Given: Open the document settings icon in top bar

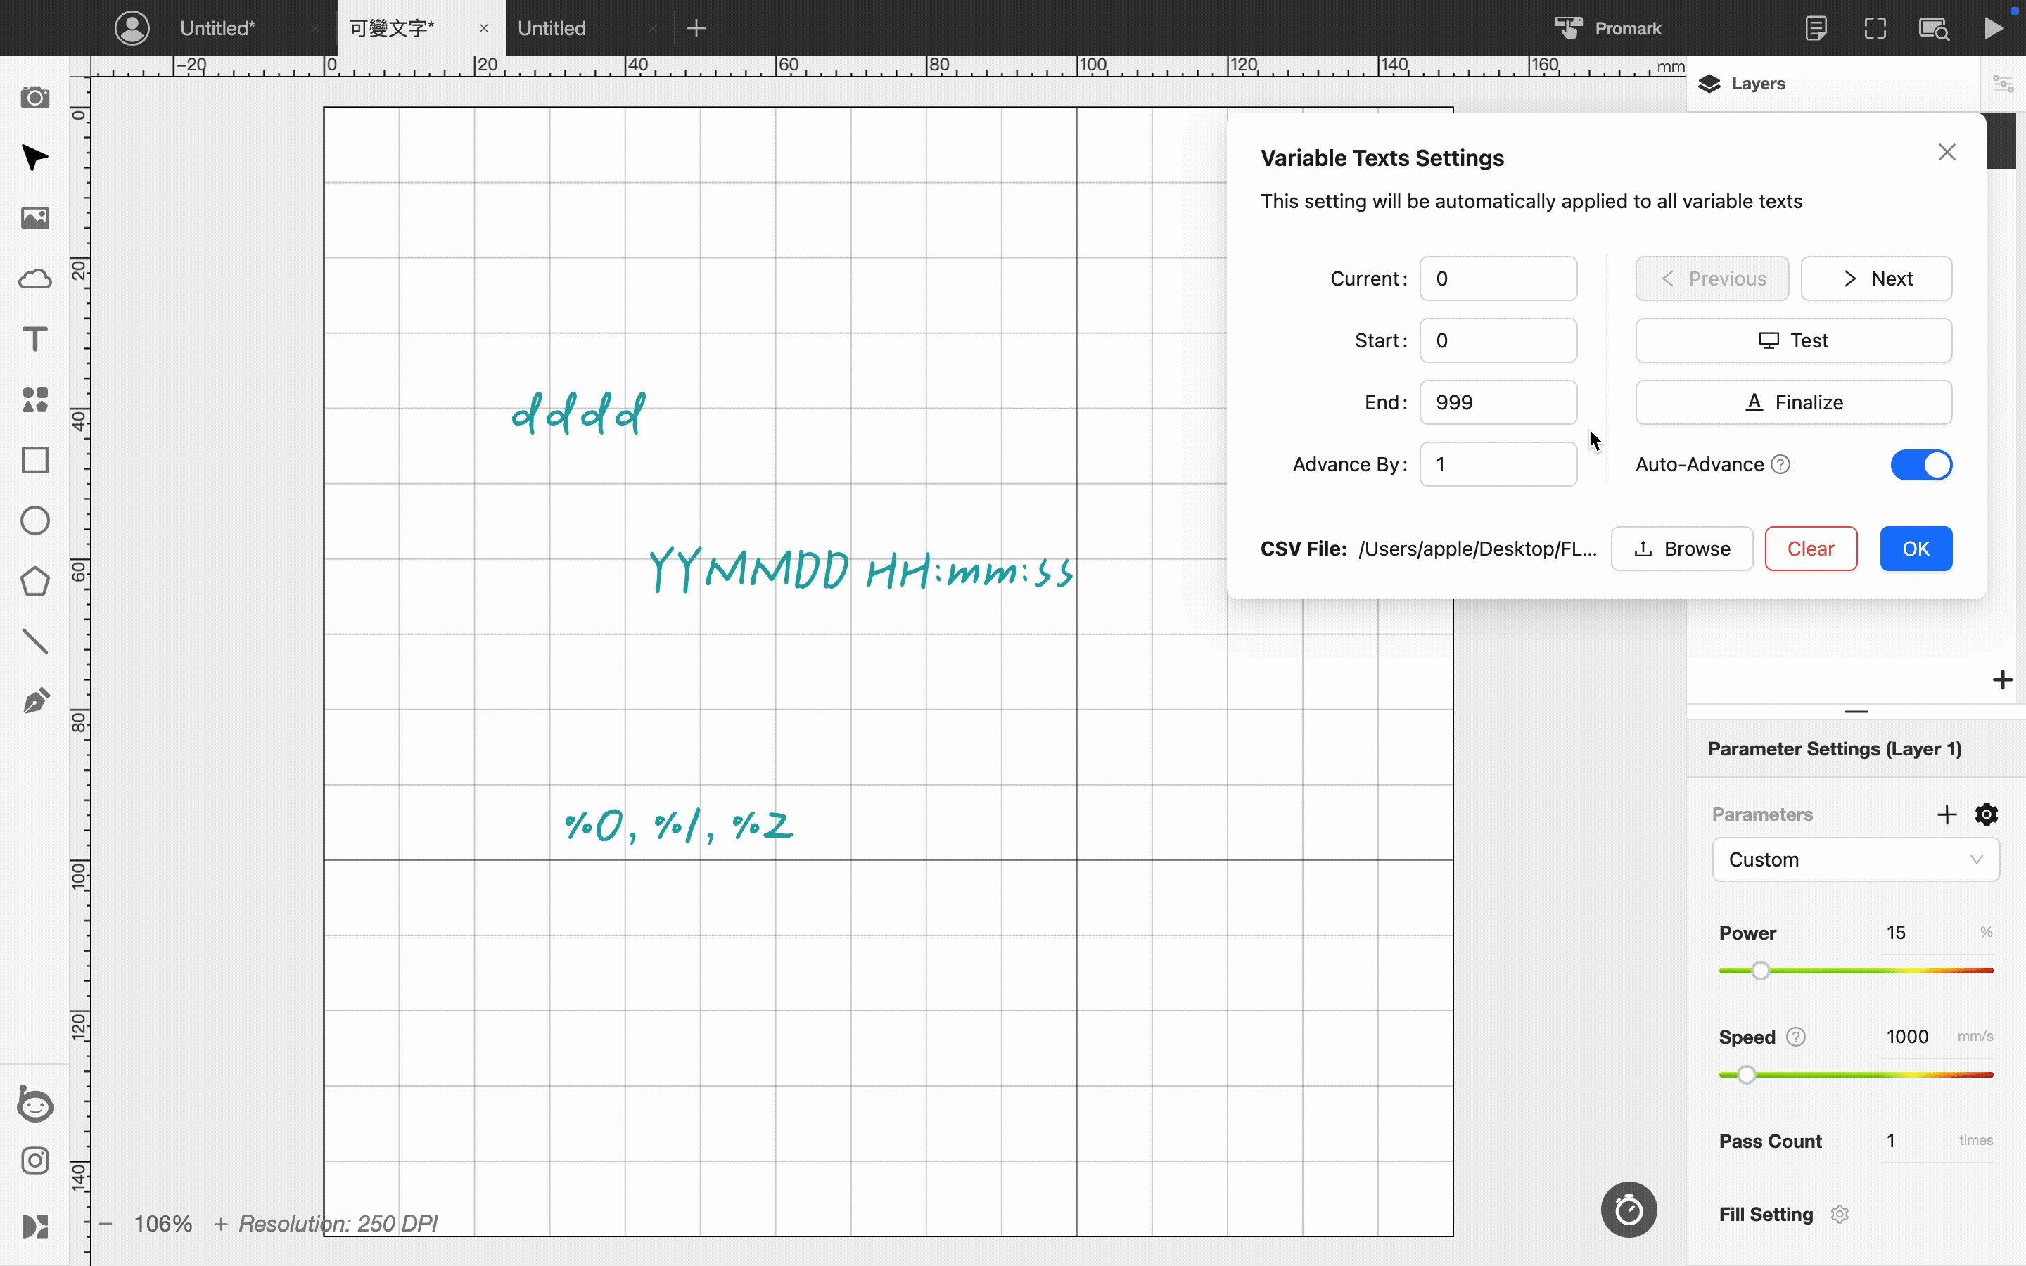Looking at the screenshot, I should (1816, 27).
